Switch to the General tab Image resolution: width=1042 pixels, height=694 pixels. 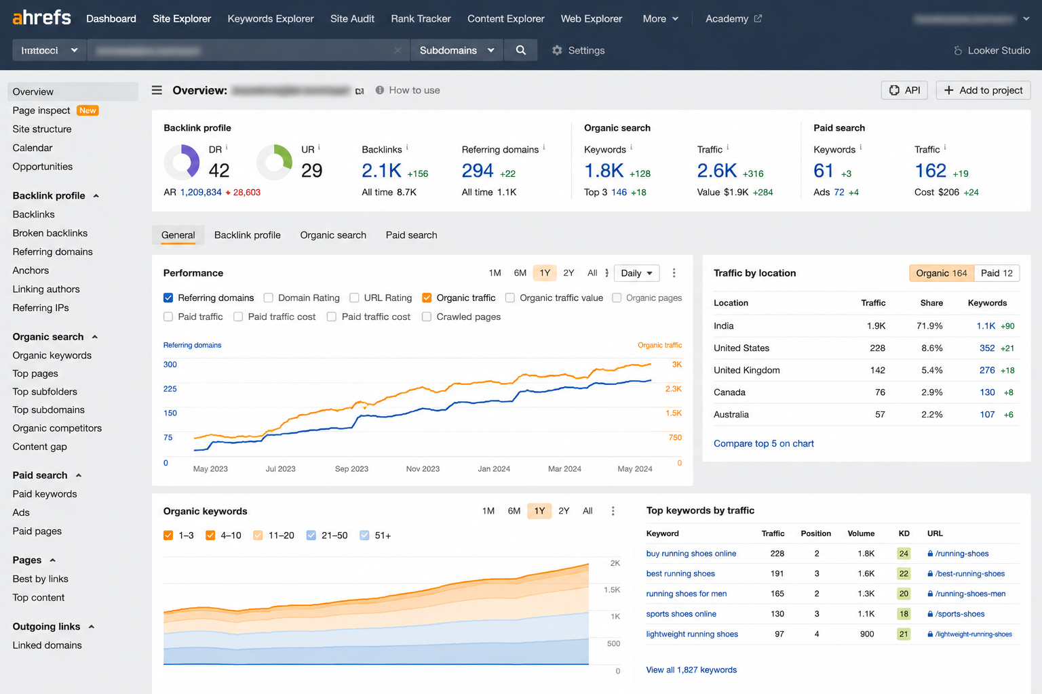tap(178, 235)
